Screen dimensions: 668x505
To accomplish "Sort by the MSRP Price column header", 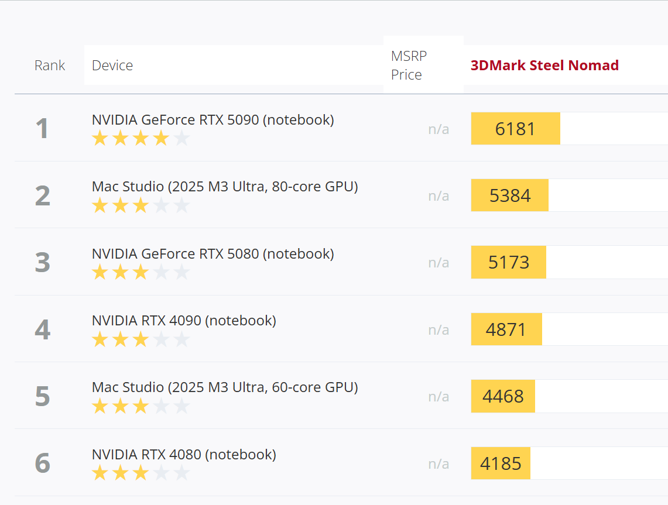I will [x=409, y=65].
